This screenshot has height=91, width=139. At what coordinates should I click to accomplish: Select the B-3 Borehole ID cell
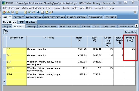coord(16,63)
